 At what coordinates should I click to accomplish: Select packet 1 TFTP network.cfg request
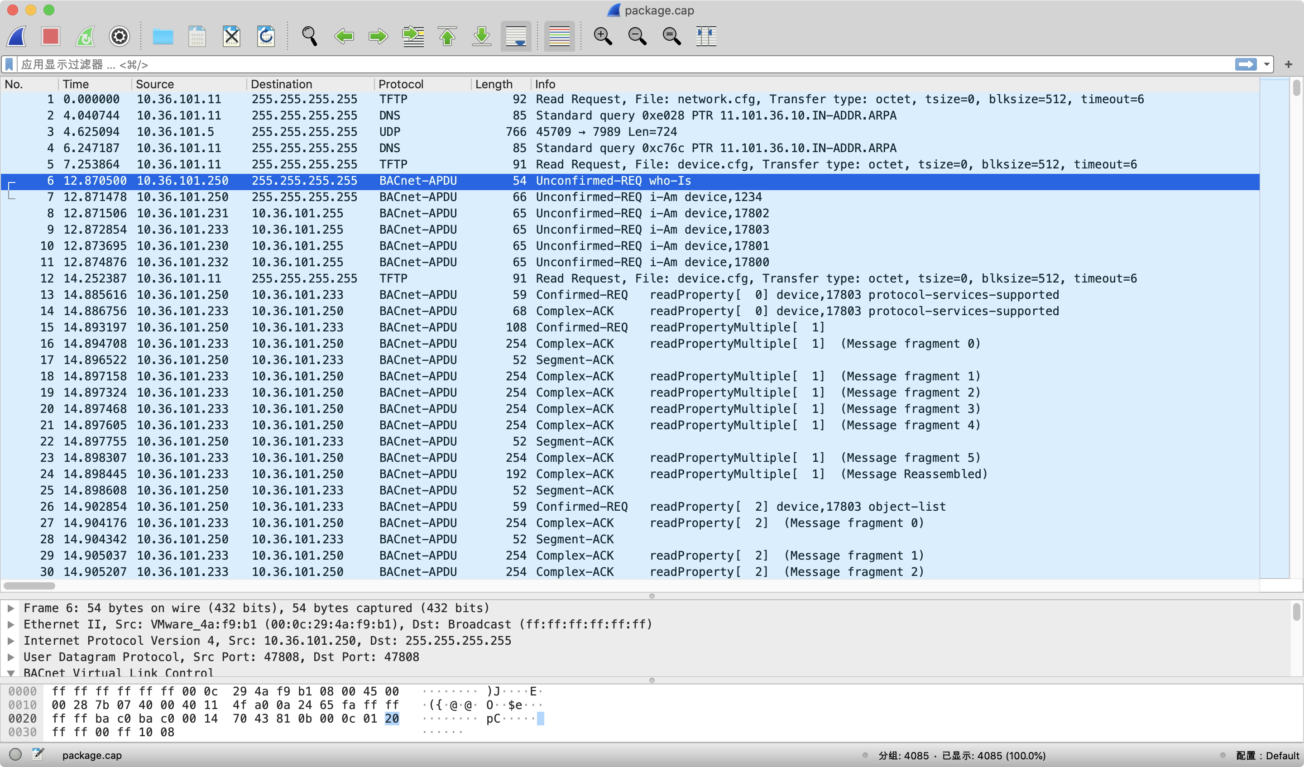coord(630,99)
